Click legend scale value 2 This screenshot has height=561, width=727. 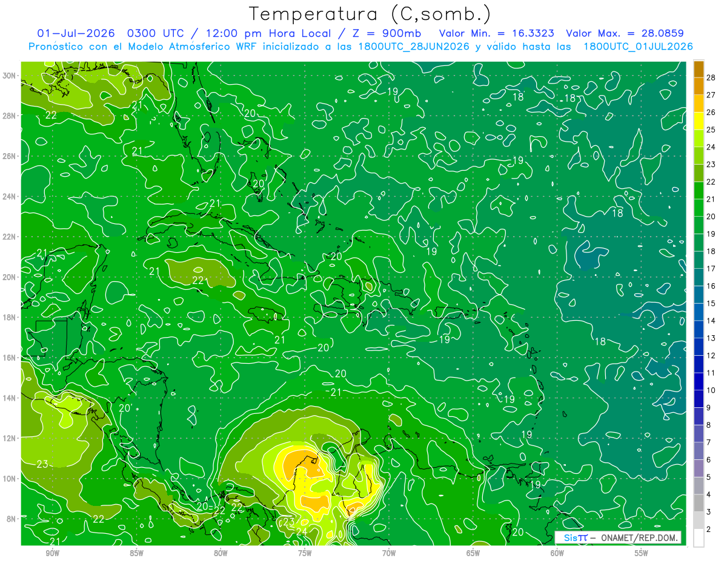(x=709, y=530)
